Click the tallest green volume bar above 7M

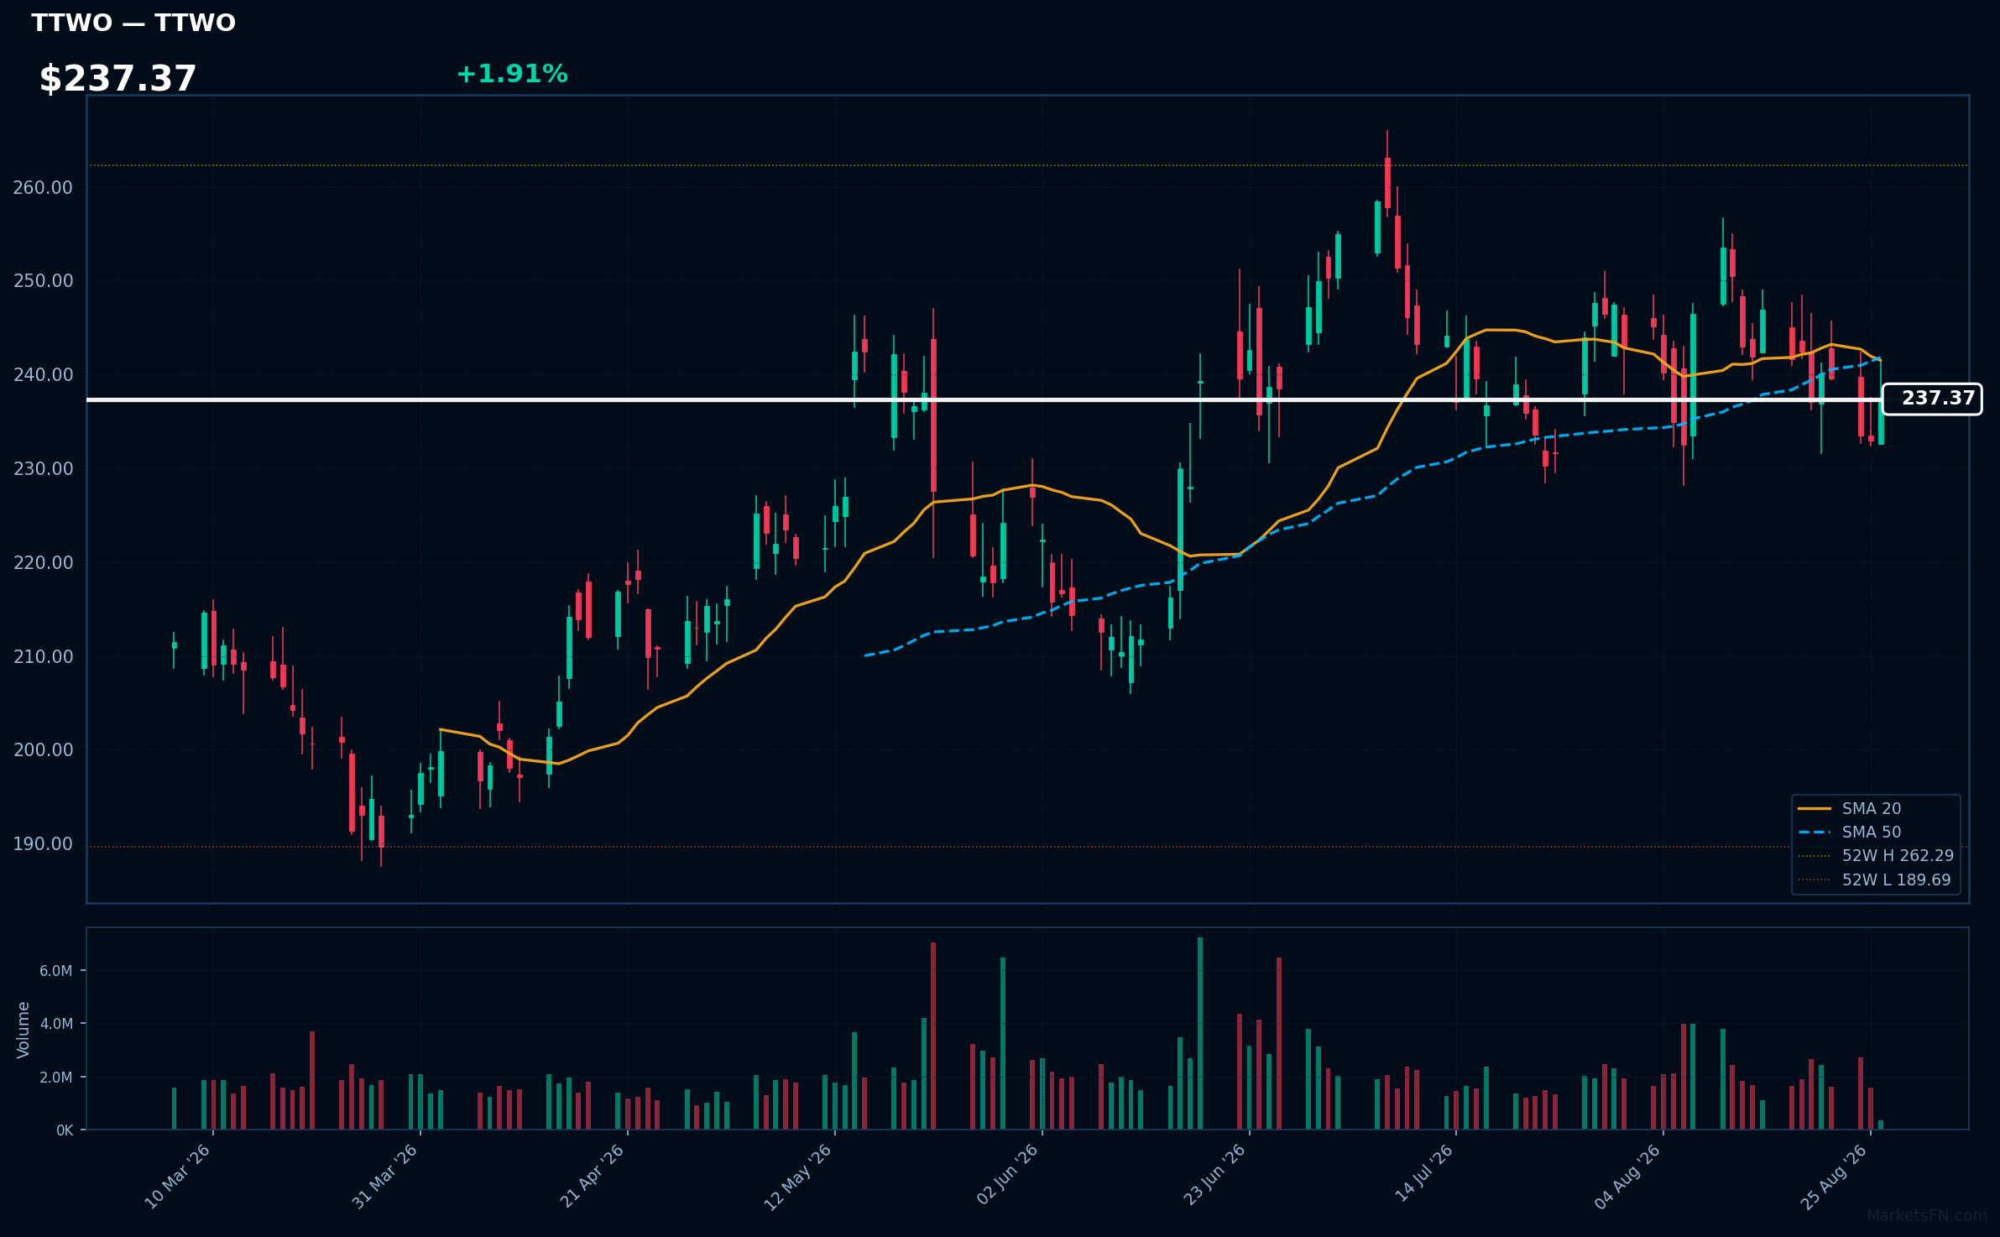point(1200,1033)
